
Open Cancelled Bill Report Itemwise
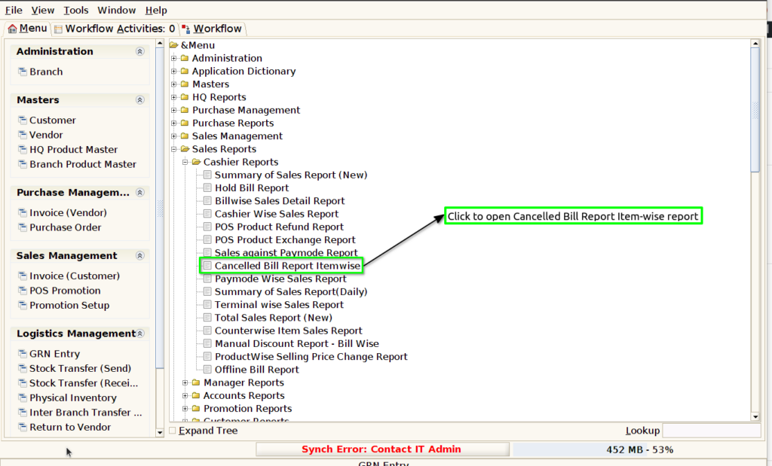click(287, 266)
